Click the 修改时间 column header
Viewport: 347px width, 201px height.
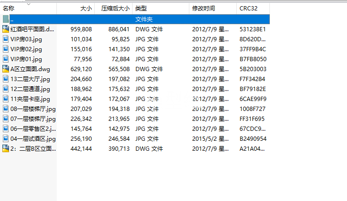tap(204, 9)
